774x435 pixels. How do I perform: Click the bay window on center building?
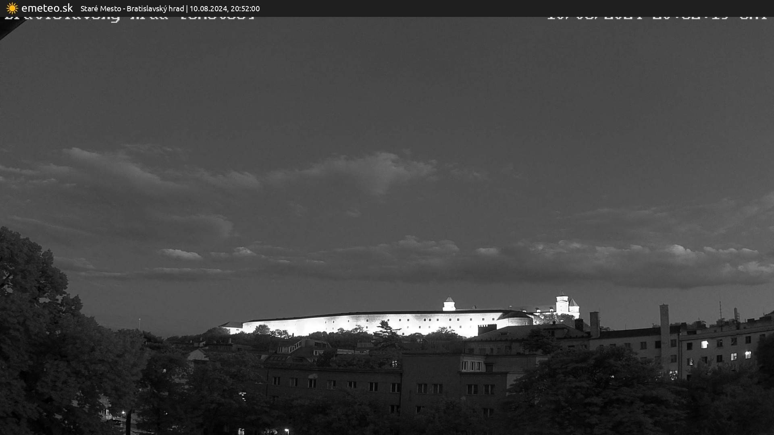point(472,366)
